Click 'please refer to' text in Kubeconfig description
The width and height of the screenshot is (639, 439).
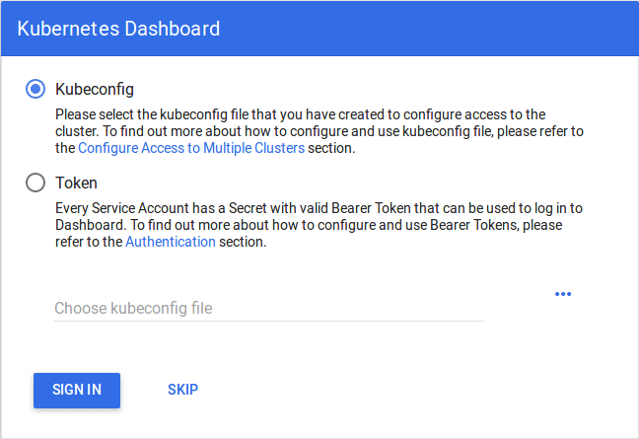pyautogui.click(x=552, y=131)
